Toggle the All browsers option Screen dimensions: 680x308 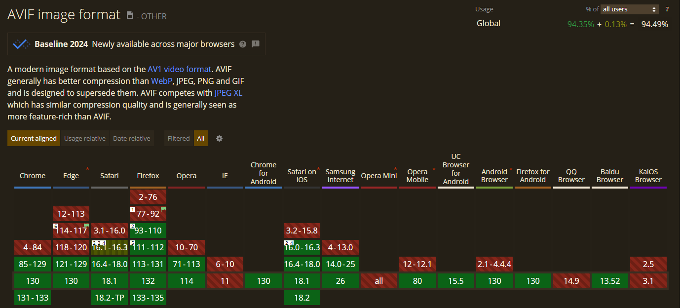coord(201,138)
